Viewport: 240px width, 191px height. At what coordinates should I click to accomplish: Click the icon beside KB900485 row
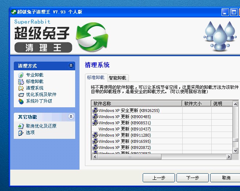point(95,117)
